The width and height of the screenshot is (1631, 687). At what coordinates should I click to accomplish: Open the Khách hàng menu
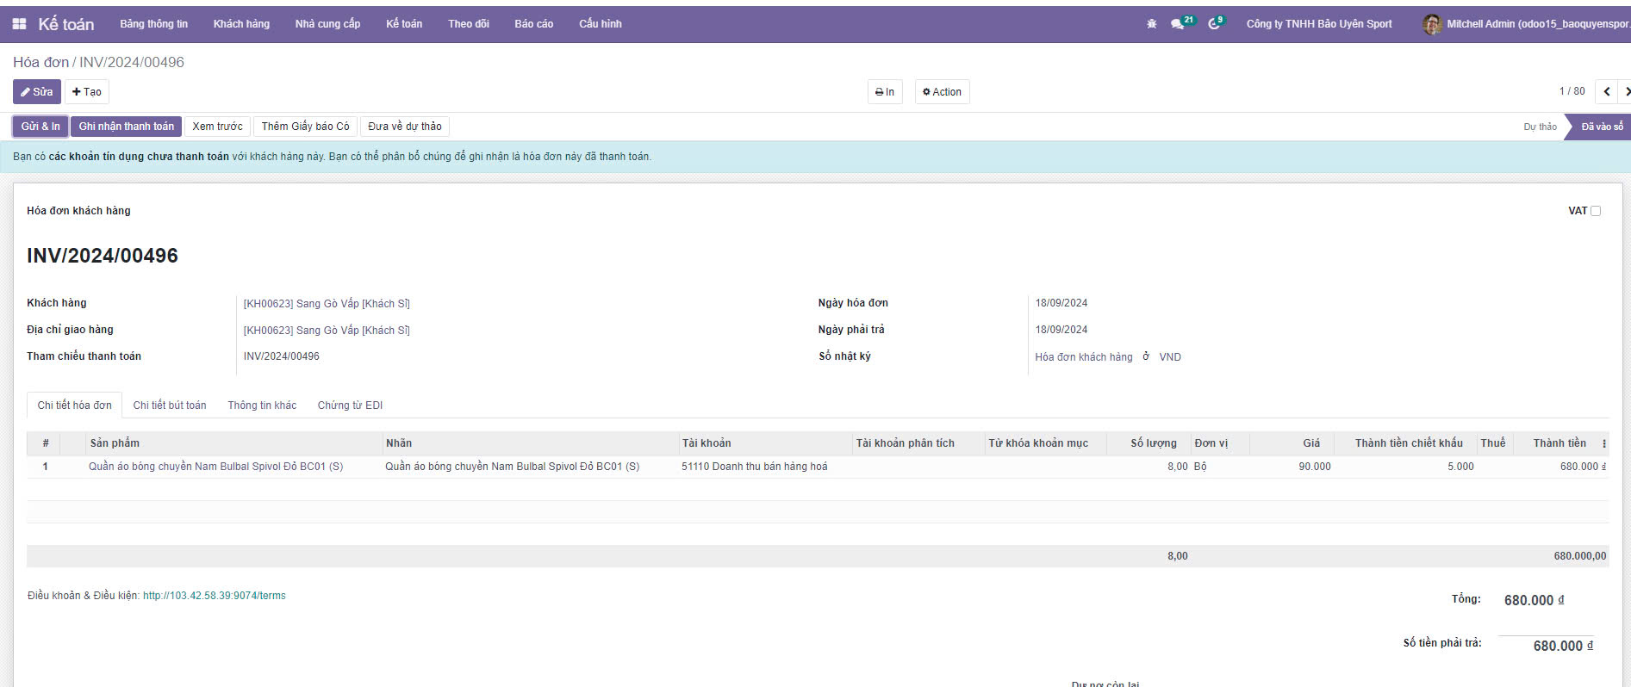tap(241, 24)
